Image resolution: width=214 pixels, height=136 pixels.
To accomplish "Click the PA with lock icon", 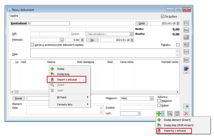I will pos(186,37).
